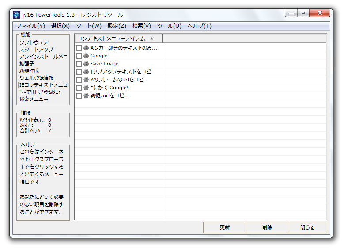Tick the Google item checkbox
This screenshot has width=344, height=249.
(x=79, y=56)
